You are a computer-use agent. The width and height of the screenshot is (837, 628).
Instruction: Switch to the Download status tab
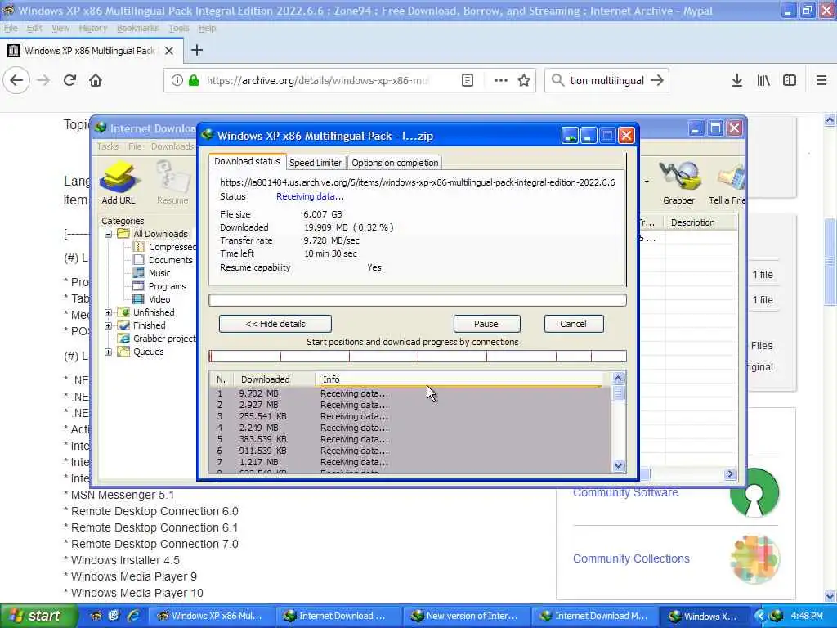click(247, 161)
